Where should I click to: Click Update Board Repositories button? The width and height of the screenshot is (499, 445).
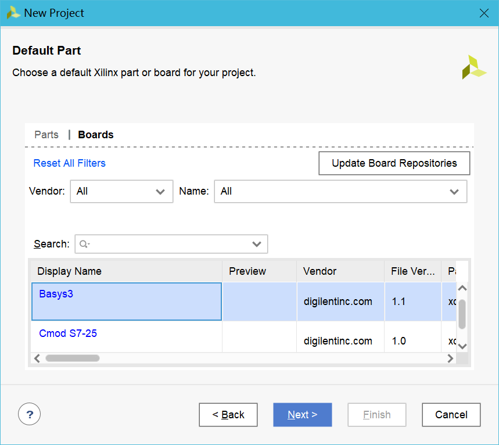point(394,163)
